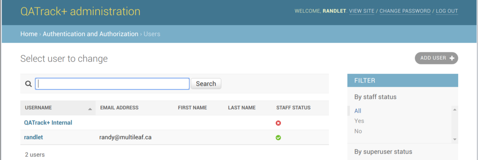Click the Log Out link
The height and width of the screenshot is (160, 478).
coord(447,11)
